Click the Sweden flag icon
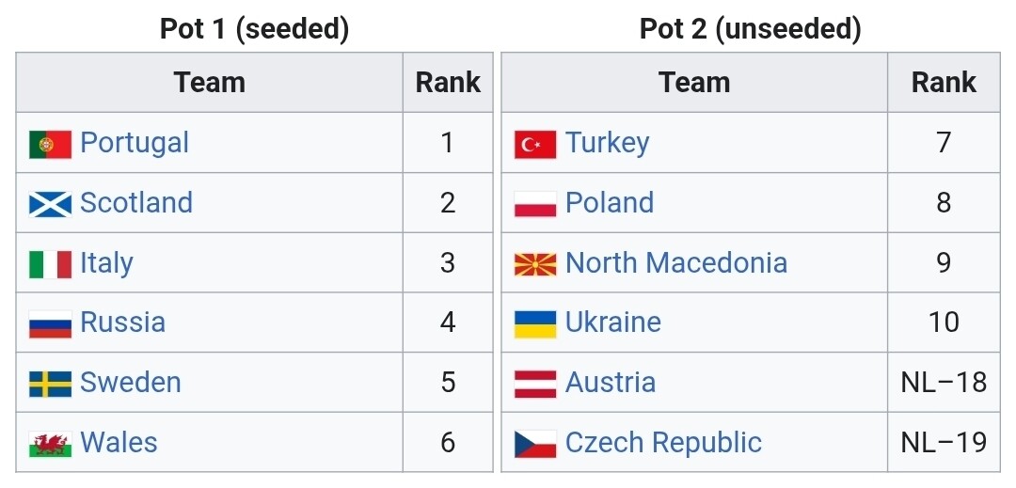 click(x=50, y=384)
